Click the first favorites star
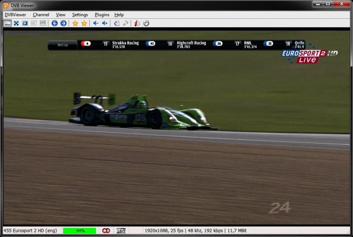The image size is (353, 237). pyautogui.click(x=74, y=23)
